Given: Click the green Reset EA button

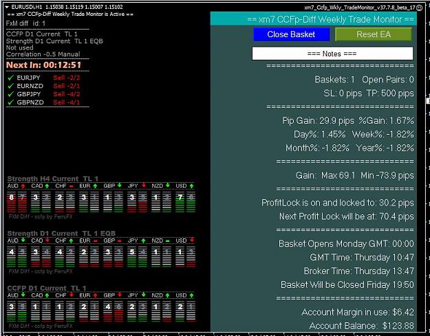Looking at the screenshot, I should click(x=374, y=34).
